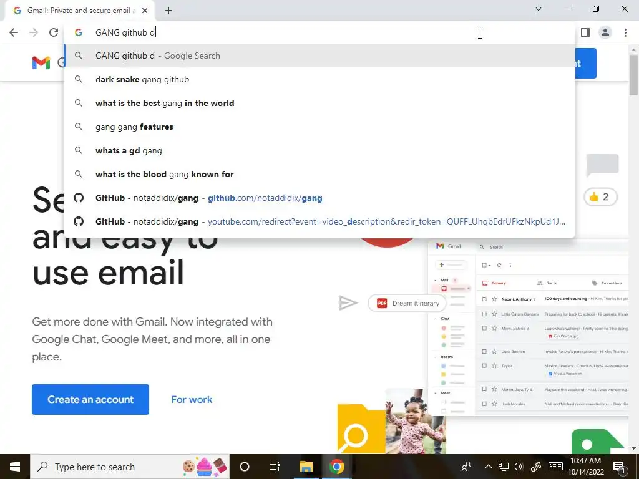The image size is (639, 479).
Task: Click the volume speaker icon
Action: click(518, 467)
